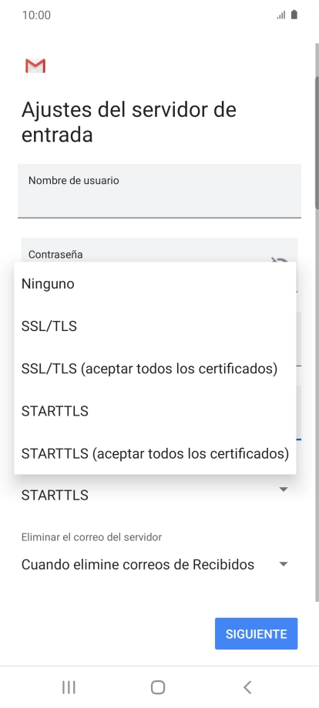Image resolution: width=319 pixels, height=708 pixels.
Task: Choose STARTTLS from the list
Action: click(x=155, y=411)
